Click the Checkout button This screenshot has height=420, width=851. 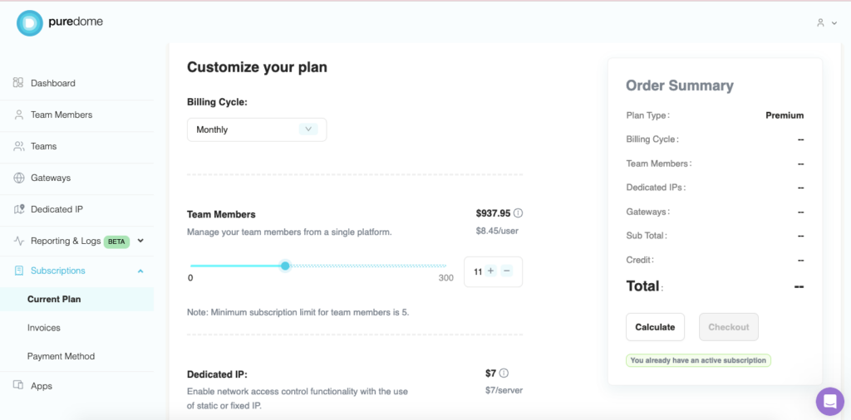[x=728, y=327]
